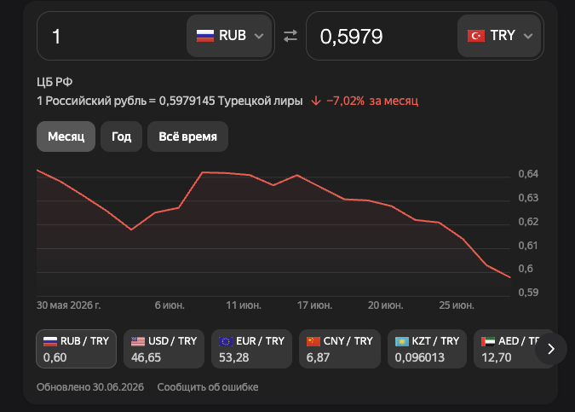
Task: Click the 25 июн. axis label
Action: tap(457, 305)
